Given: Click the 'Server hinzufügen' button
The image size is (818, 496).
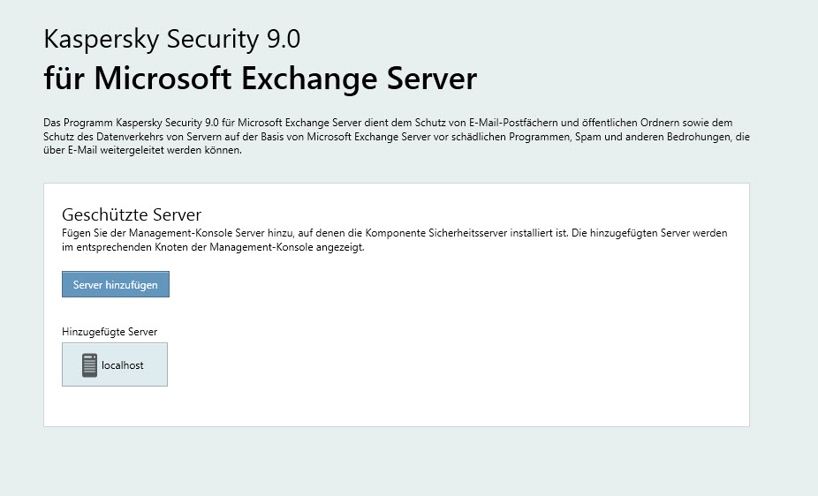Looking at the screenshot, I should pyautogui.click(x=116, y=284).
